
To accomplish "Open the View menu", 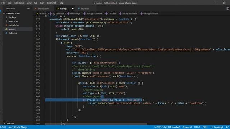I will [29, 3].
